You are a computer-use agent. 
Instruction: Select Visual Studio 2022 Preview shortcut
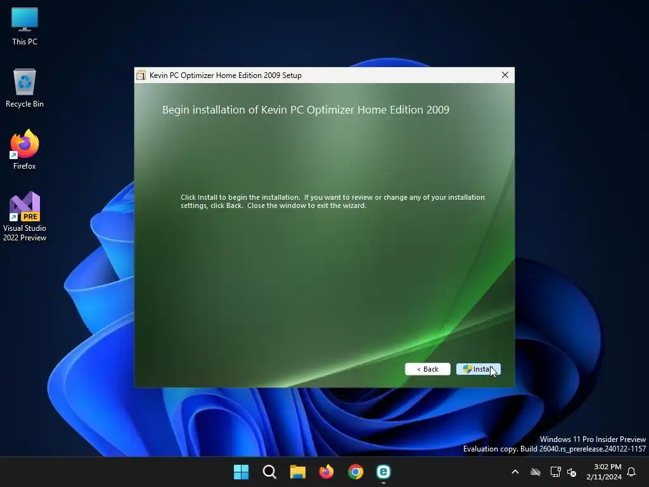tap(25, 216)
